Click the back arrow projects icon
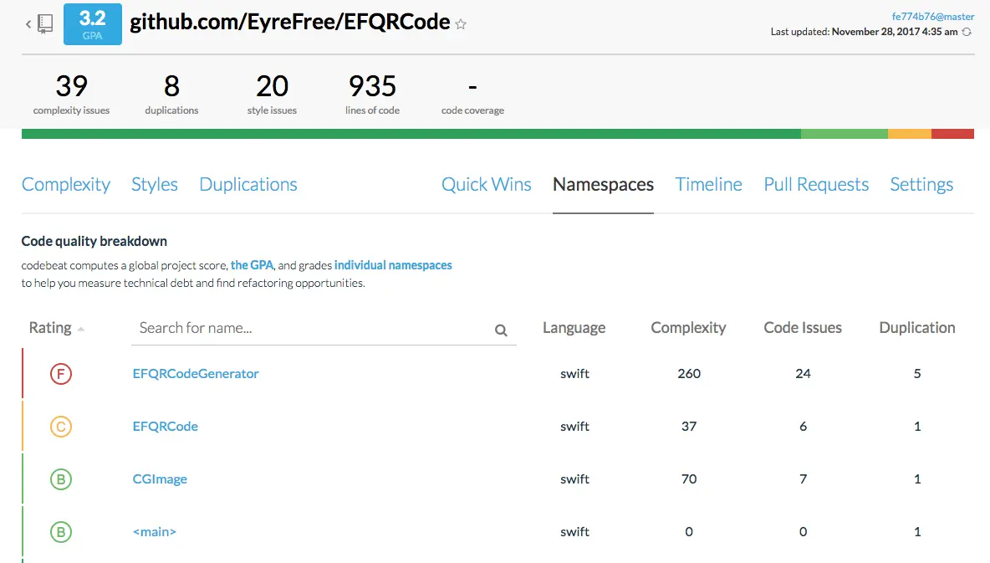Image resolution: width=990 pixels, height=563 pixels. pos(40,24)
